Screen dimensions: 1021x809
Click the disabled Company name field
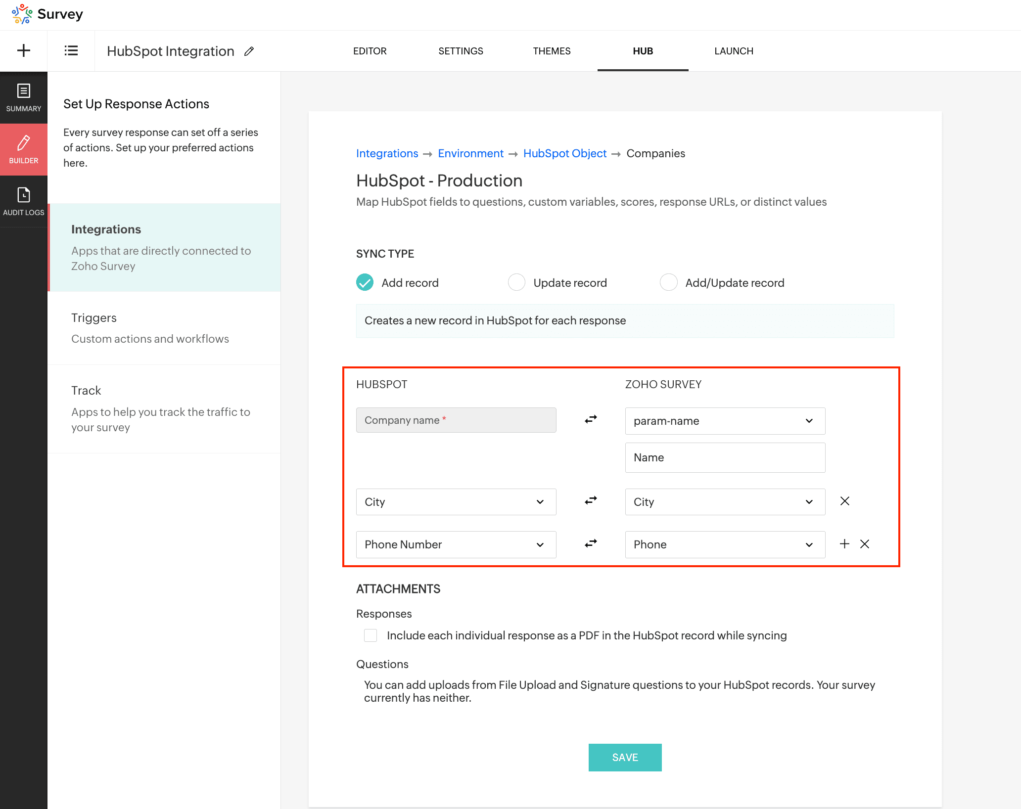(456, 420)
